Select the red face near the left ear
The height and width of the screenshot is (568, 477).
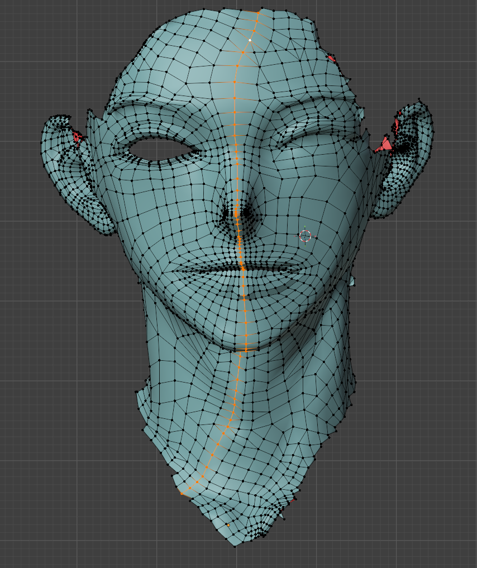click(77, 136)
